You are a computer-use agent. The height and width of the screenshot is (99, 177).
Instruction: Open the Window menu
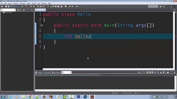[44, 4]
